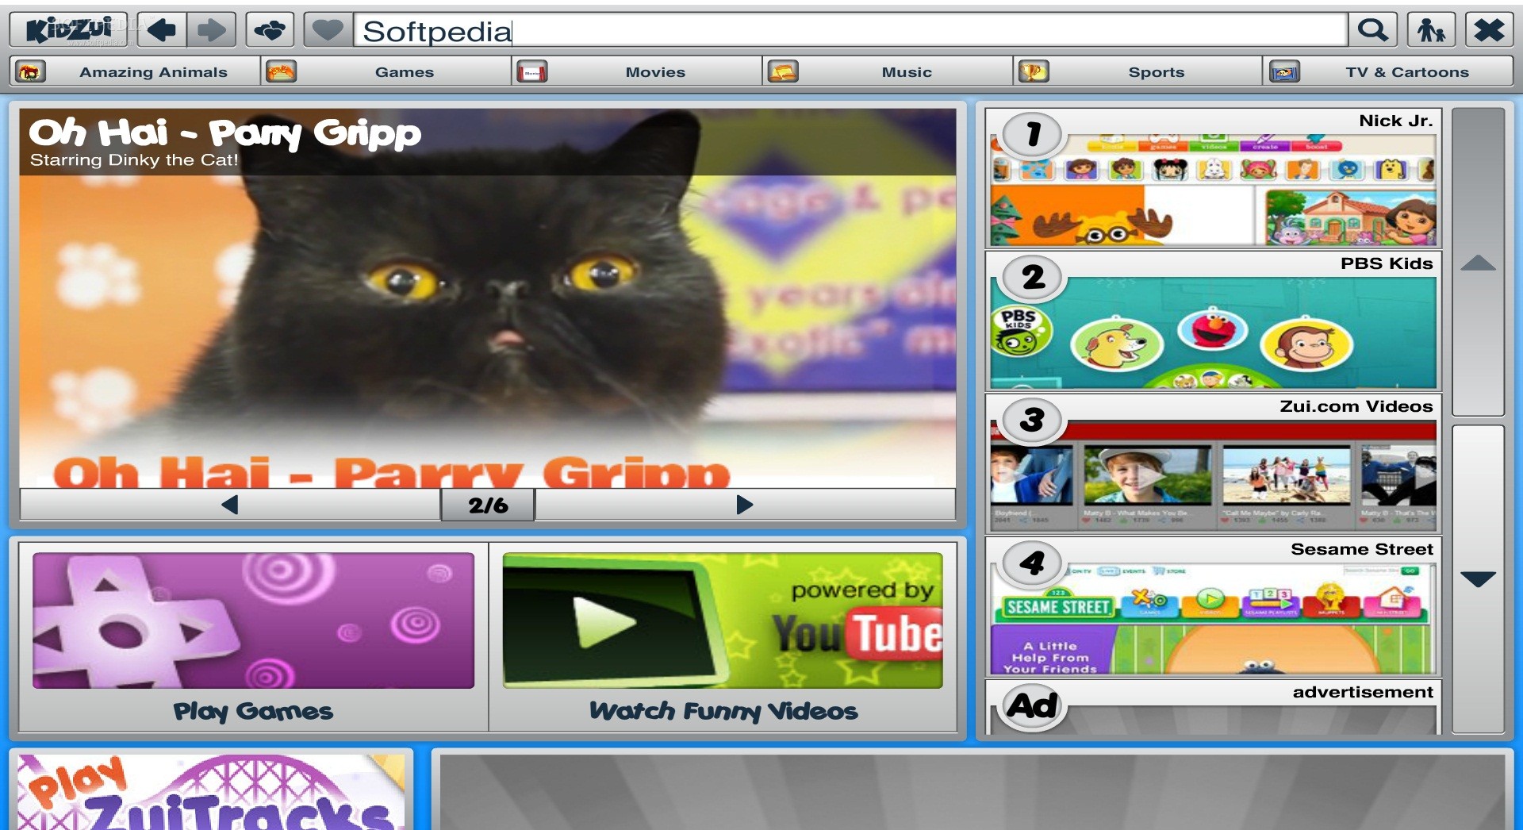
Task: Go forward with the right arrow button
Action: pos(212,30)
